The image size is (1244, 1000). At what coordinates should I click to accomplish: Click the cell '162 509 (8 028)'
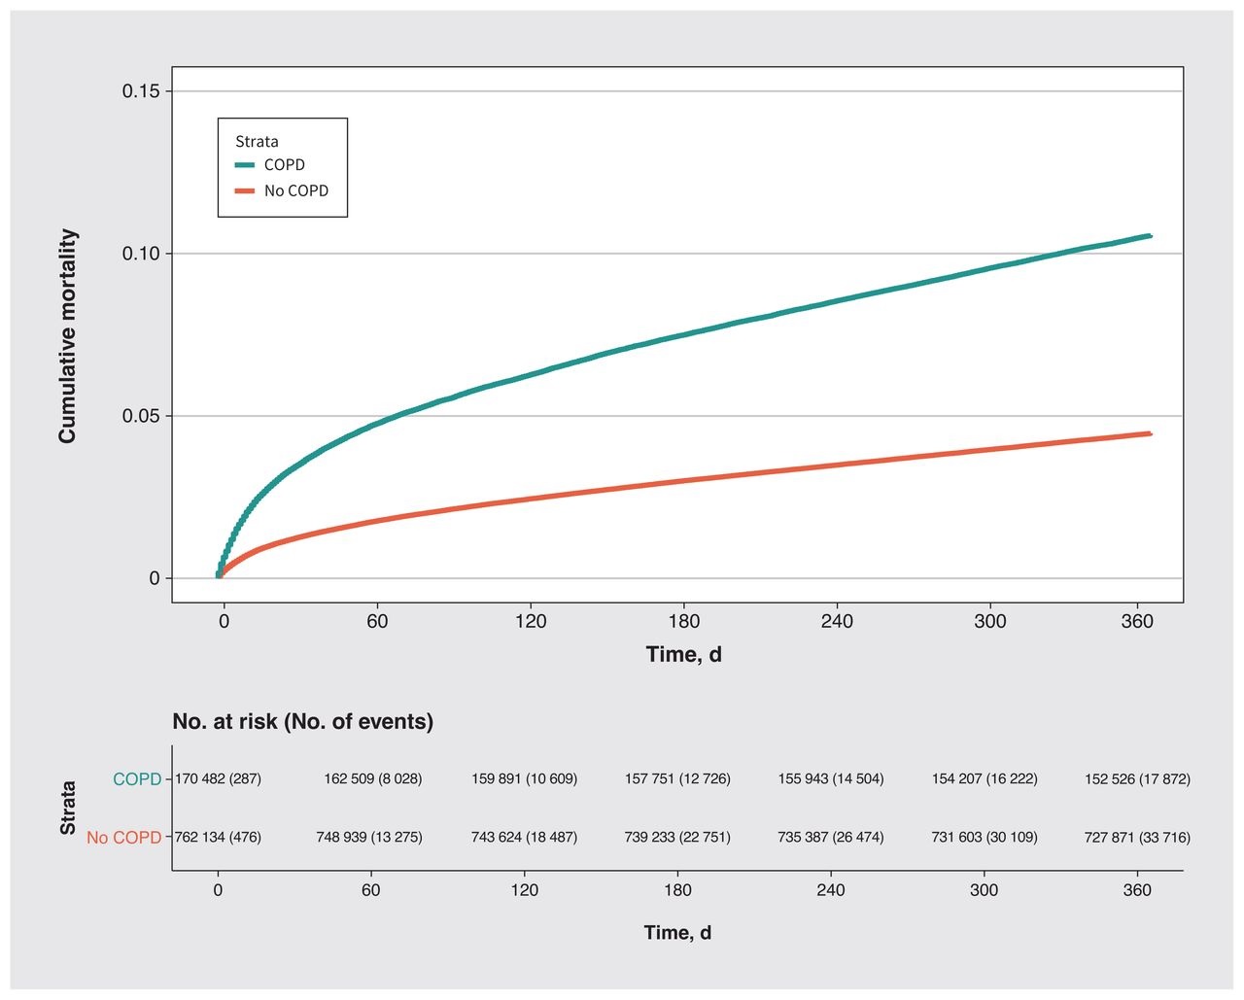coord(373,779)
